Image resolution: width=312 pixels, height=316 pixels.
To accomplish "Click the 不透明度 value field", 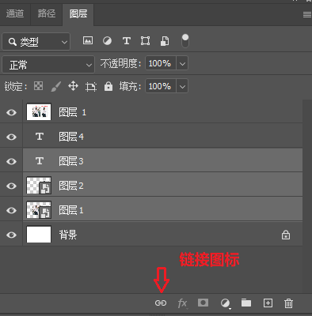I will pyautogui.click(x=161, y=63).
